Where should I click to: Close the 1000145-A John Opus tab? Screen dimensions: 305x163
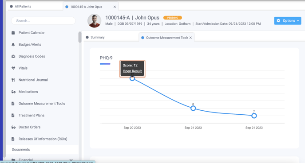click(115, 7)
